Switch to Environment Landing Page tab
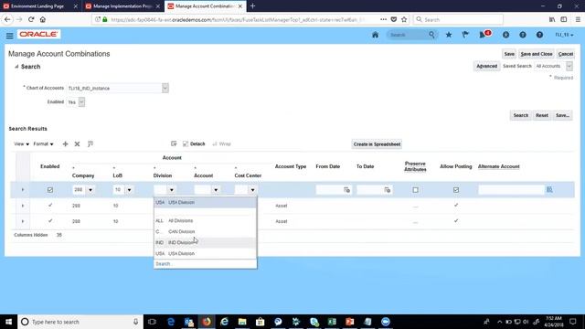The height and width of the screenshot is (329, 585). pyautogui.click(x=39, y=6)
